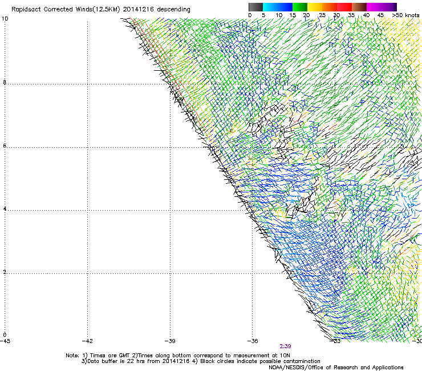Click the 'Data buffer is 22 hrs' note line
422x371 pixels.
(201, 361)
